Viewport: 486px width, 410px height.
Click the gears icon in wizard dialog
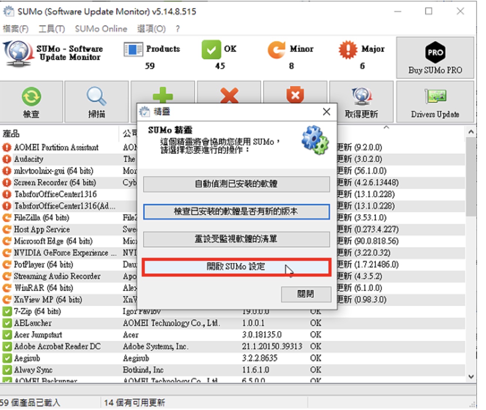[x=315, y=140]
